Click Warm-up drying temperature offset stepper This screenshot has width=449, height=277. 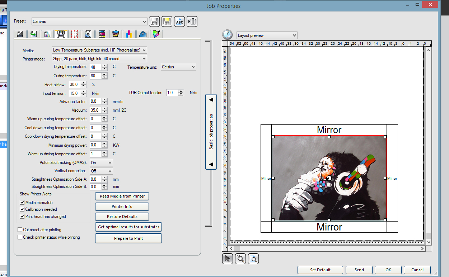pos(104,154)
